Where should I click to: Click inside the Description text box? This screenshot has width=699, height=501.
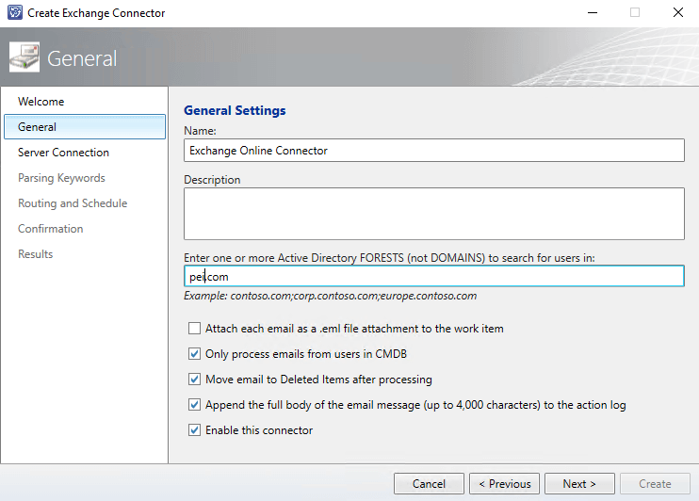(x=434, y=214)
